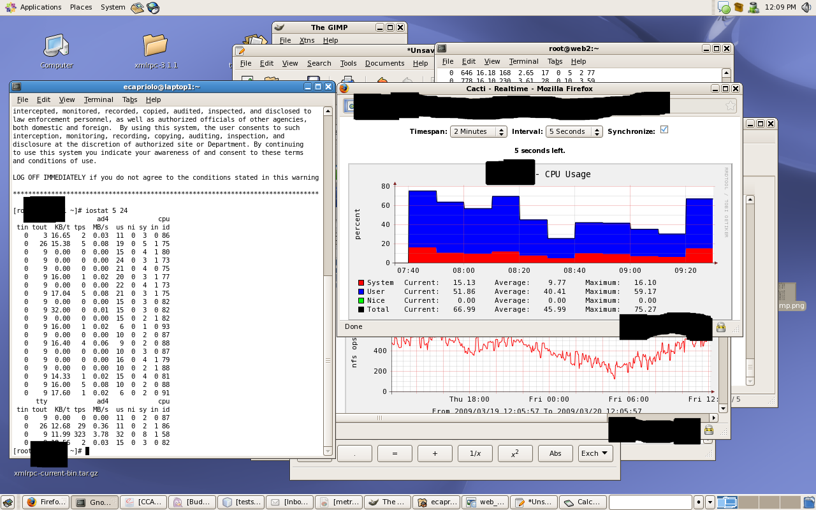
Task: Click the package box tray icon
Action: click(739, 8)
